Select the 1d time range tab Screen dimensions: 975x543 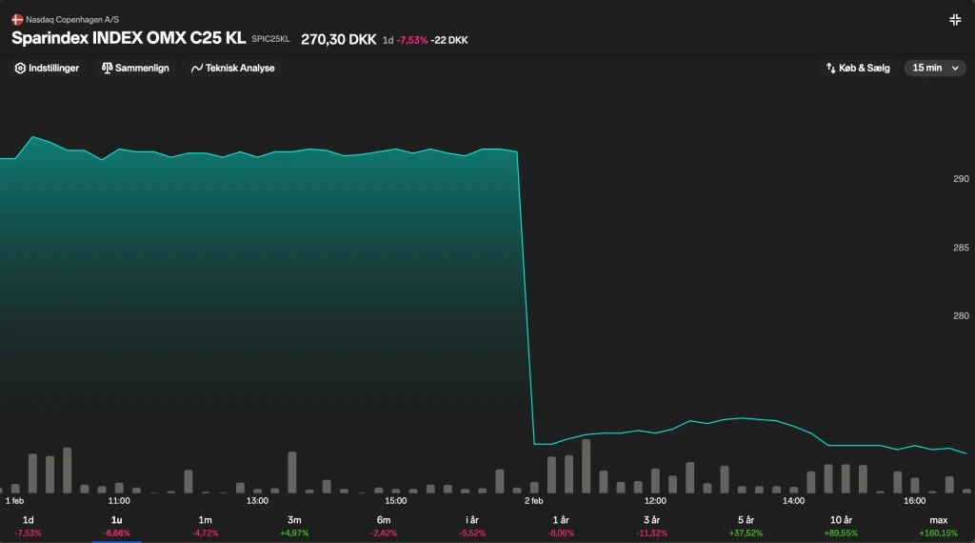coord(28,526)
